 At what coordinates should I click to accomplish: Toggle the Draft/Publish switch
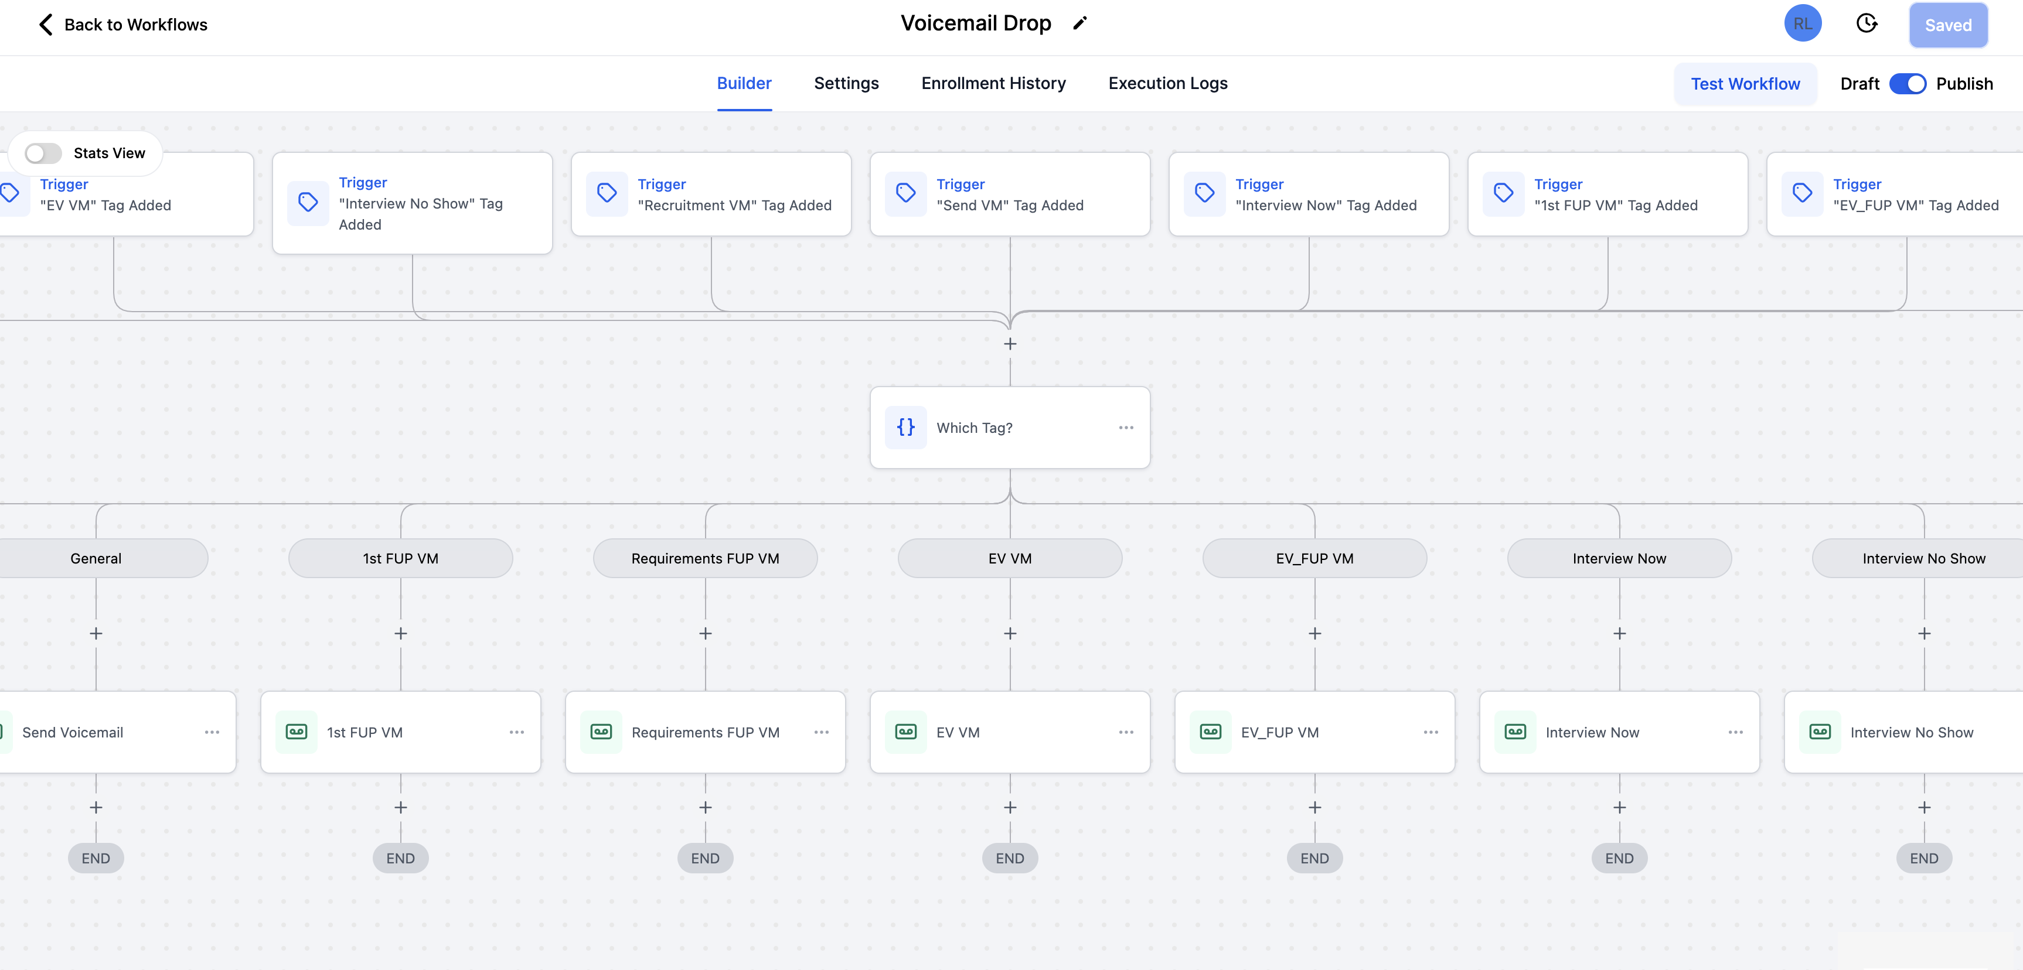point(1907,84)
